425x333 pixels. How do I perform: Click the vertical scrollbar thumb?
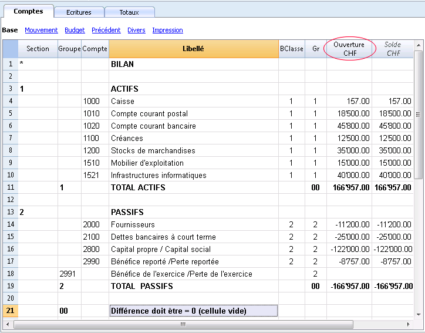coord(419,115)
